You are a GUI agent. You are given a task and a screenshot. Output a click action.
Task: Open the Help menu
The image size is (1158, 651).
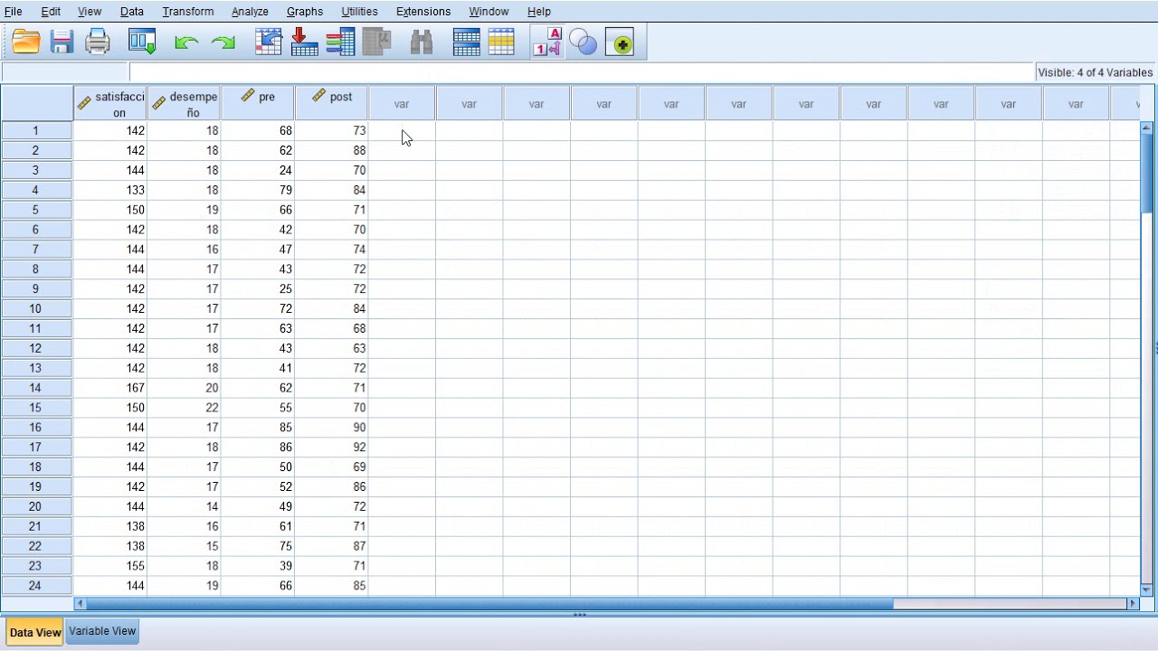tap(539, 12)
